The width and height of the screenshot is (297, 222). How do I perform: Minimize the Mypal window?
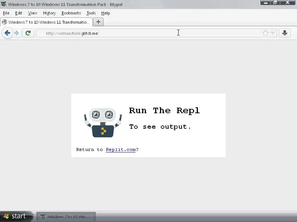click(266, 3)
